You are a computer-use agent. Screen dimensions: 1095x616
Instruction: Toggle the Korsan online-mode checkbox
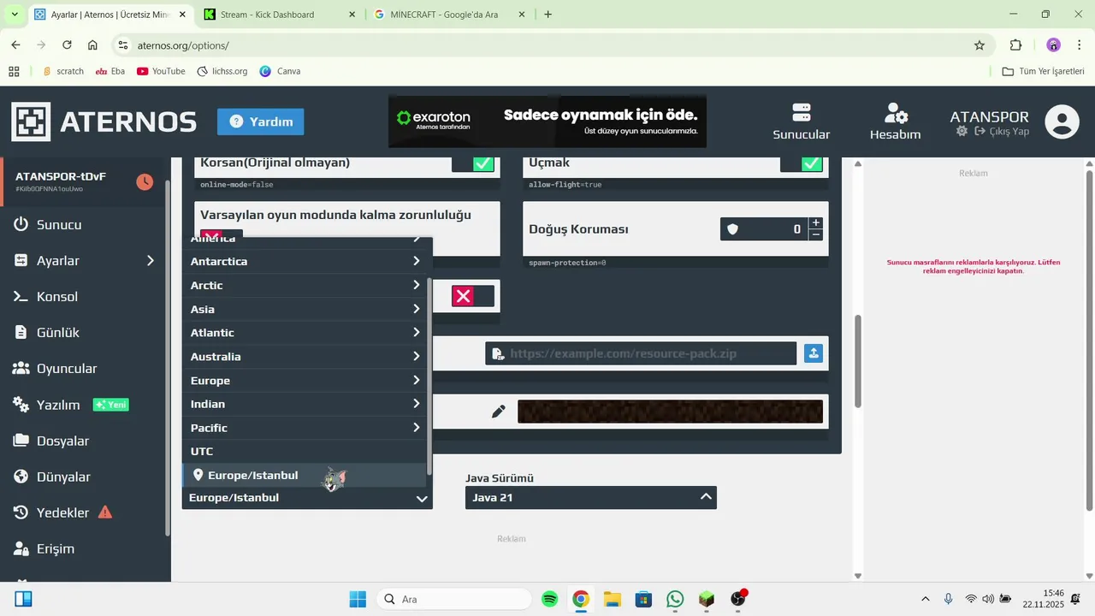(x=473, y=163)
